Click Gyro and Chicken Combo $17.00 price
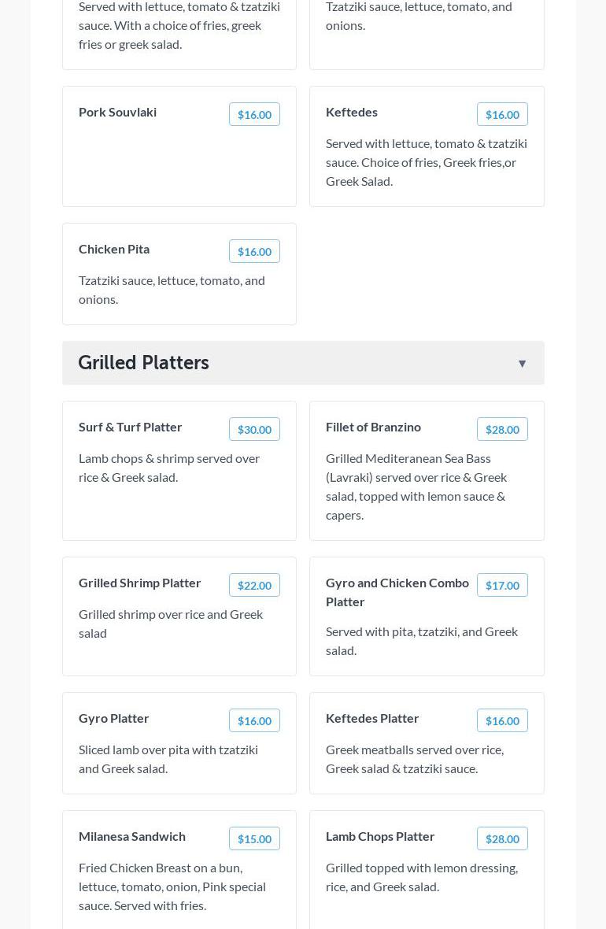The width and height of the screenshot is (606, 929). click(x=502, y=586)
